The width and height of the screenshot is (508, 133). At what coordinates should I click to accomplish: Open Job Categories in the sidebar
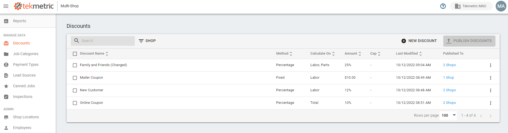28,54
